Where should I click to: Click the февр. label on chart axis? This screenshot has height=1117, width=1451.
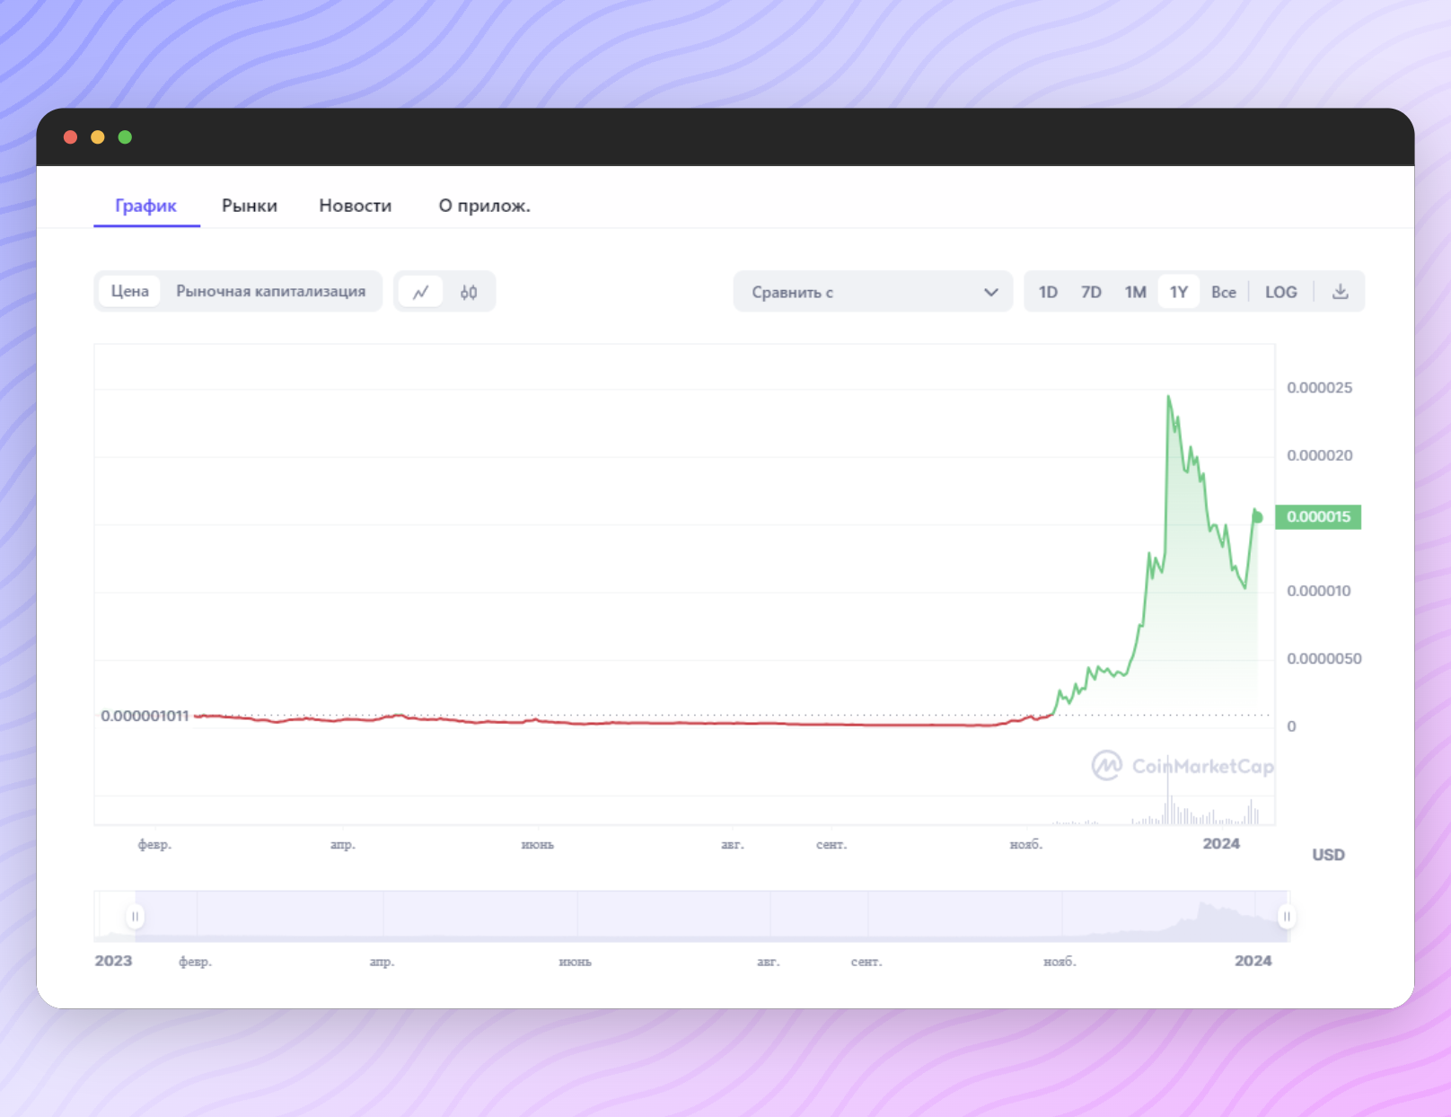click(154, 844)
